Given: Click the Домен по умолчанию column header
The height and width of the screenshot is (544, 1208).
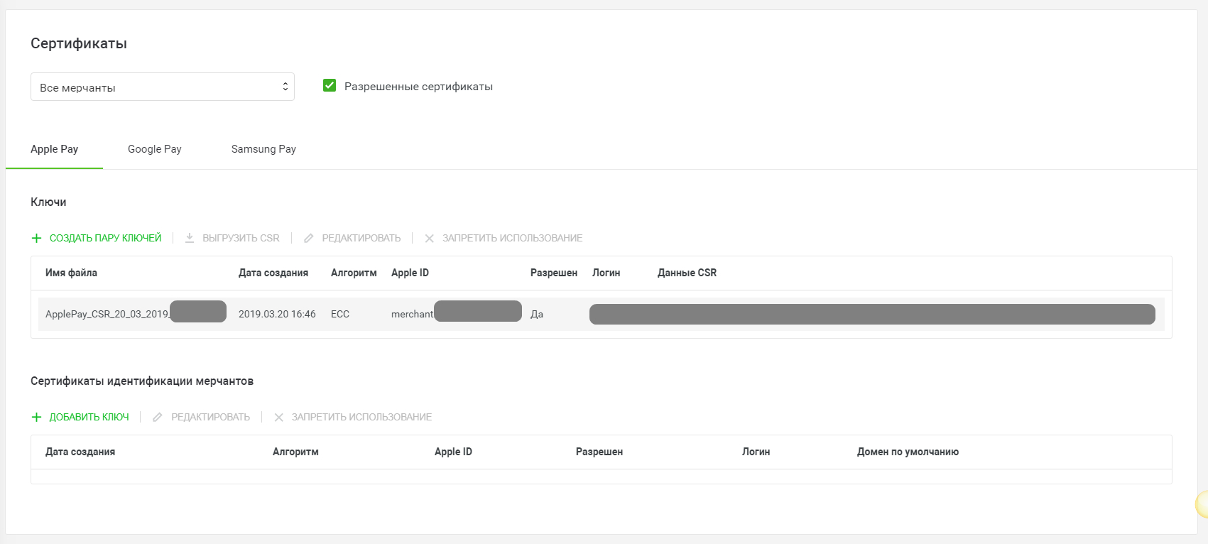Looking at the screenshot, I should [908, 452].
